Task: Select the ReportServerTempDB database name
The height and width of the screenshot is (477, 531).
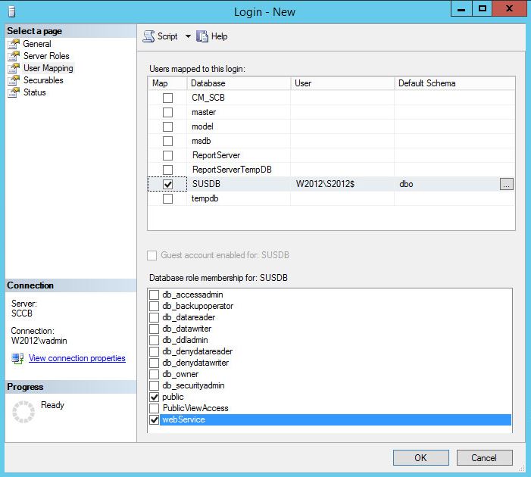Action: [x=232, y=170]
